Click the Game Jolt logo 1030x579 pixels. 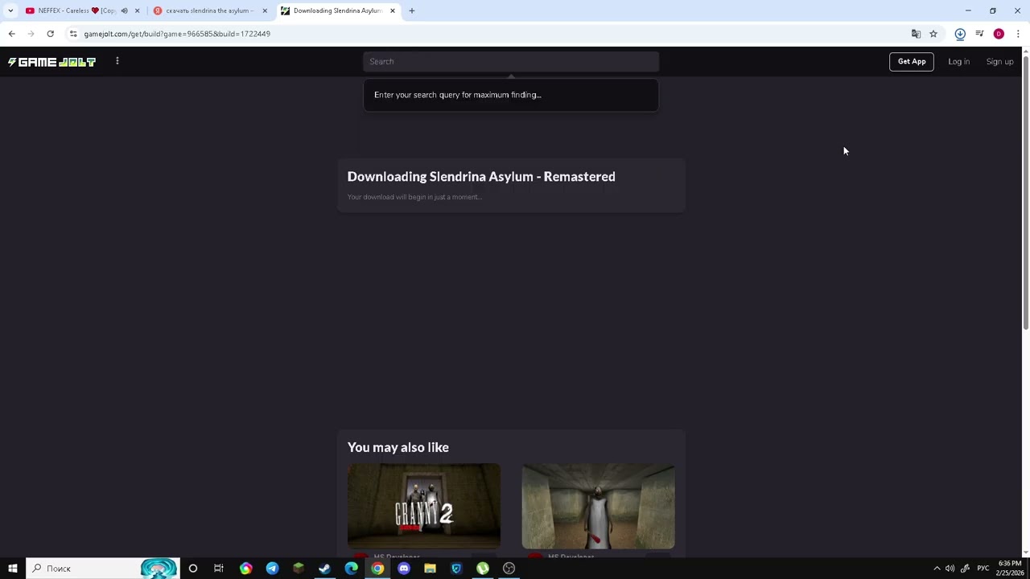coord(51,62)
